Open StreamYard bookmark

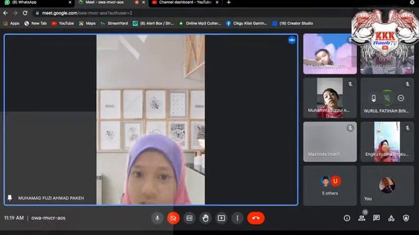coord(114,23)
